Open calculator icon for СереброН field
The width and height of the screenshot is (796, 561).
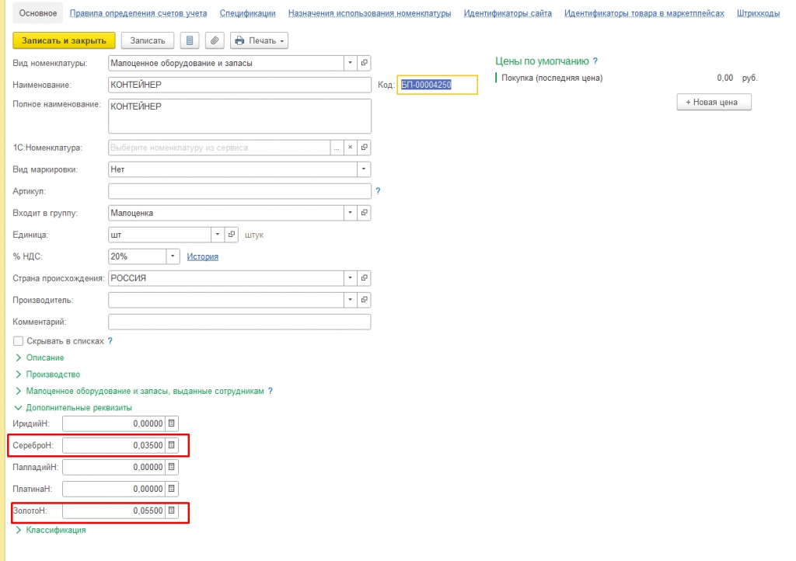(172, 445)
